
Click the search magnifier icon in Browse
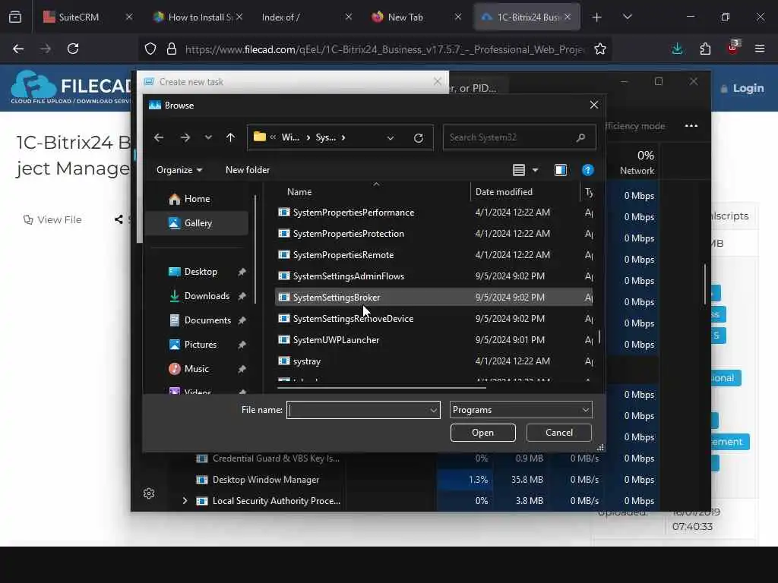(580, 137)
